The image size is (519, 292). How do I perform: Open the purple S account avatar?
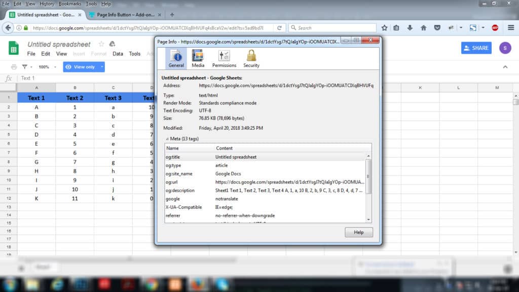point(505,48)
